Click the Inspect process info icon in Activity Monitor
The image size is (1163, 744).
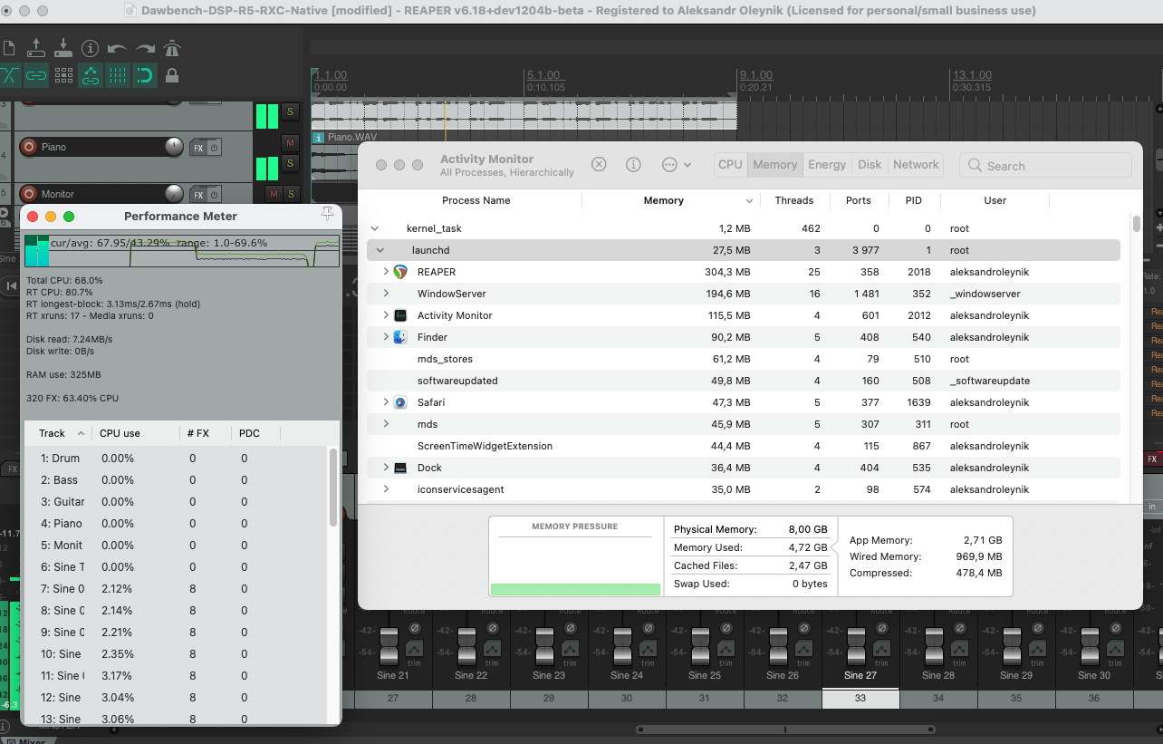(x=633, y=165)
